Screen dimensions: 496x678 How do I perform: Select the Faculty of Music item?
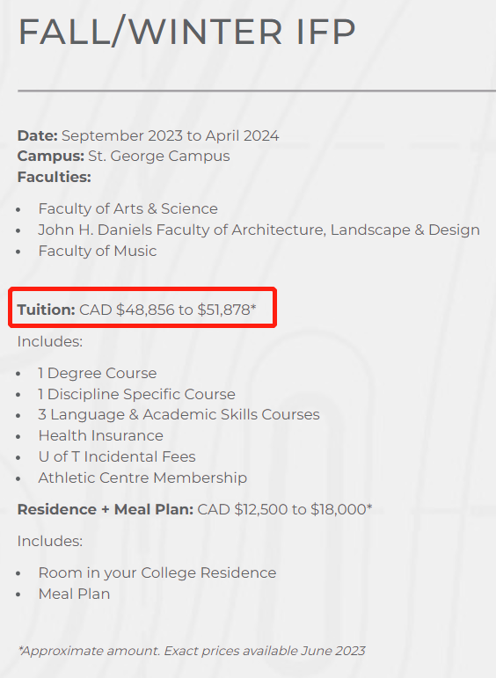tap(98, 251)
